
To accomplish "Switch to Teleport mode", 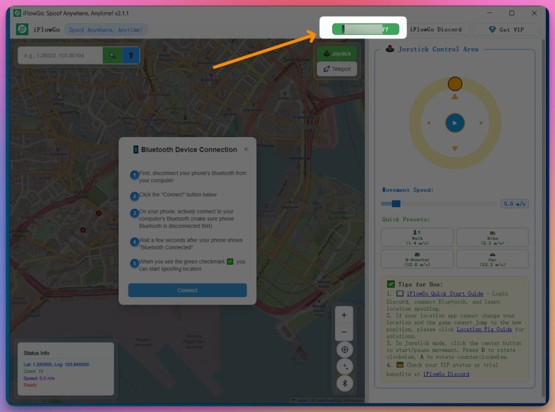I will (337, 69).
